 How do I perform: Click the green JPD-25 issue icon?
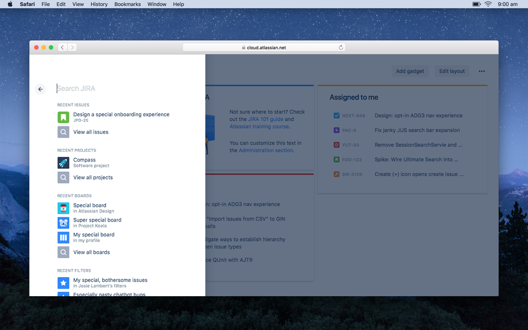(x=63, y=117)
